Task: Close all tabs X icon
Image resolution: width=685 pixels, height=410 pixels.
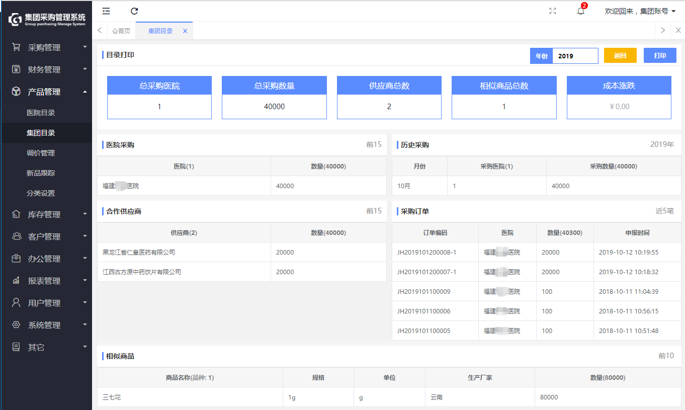Action: point(678,31)
